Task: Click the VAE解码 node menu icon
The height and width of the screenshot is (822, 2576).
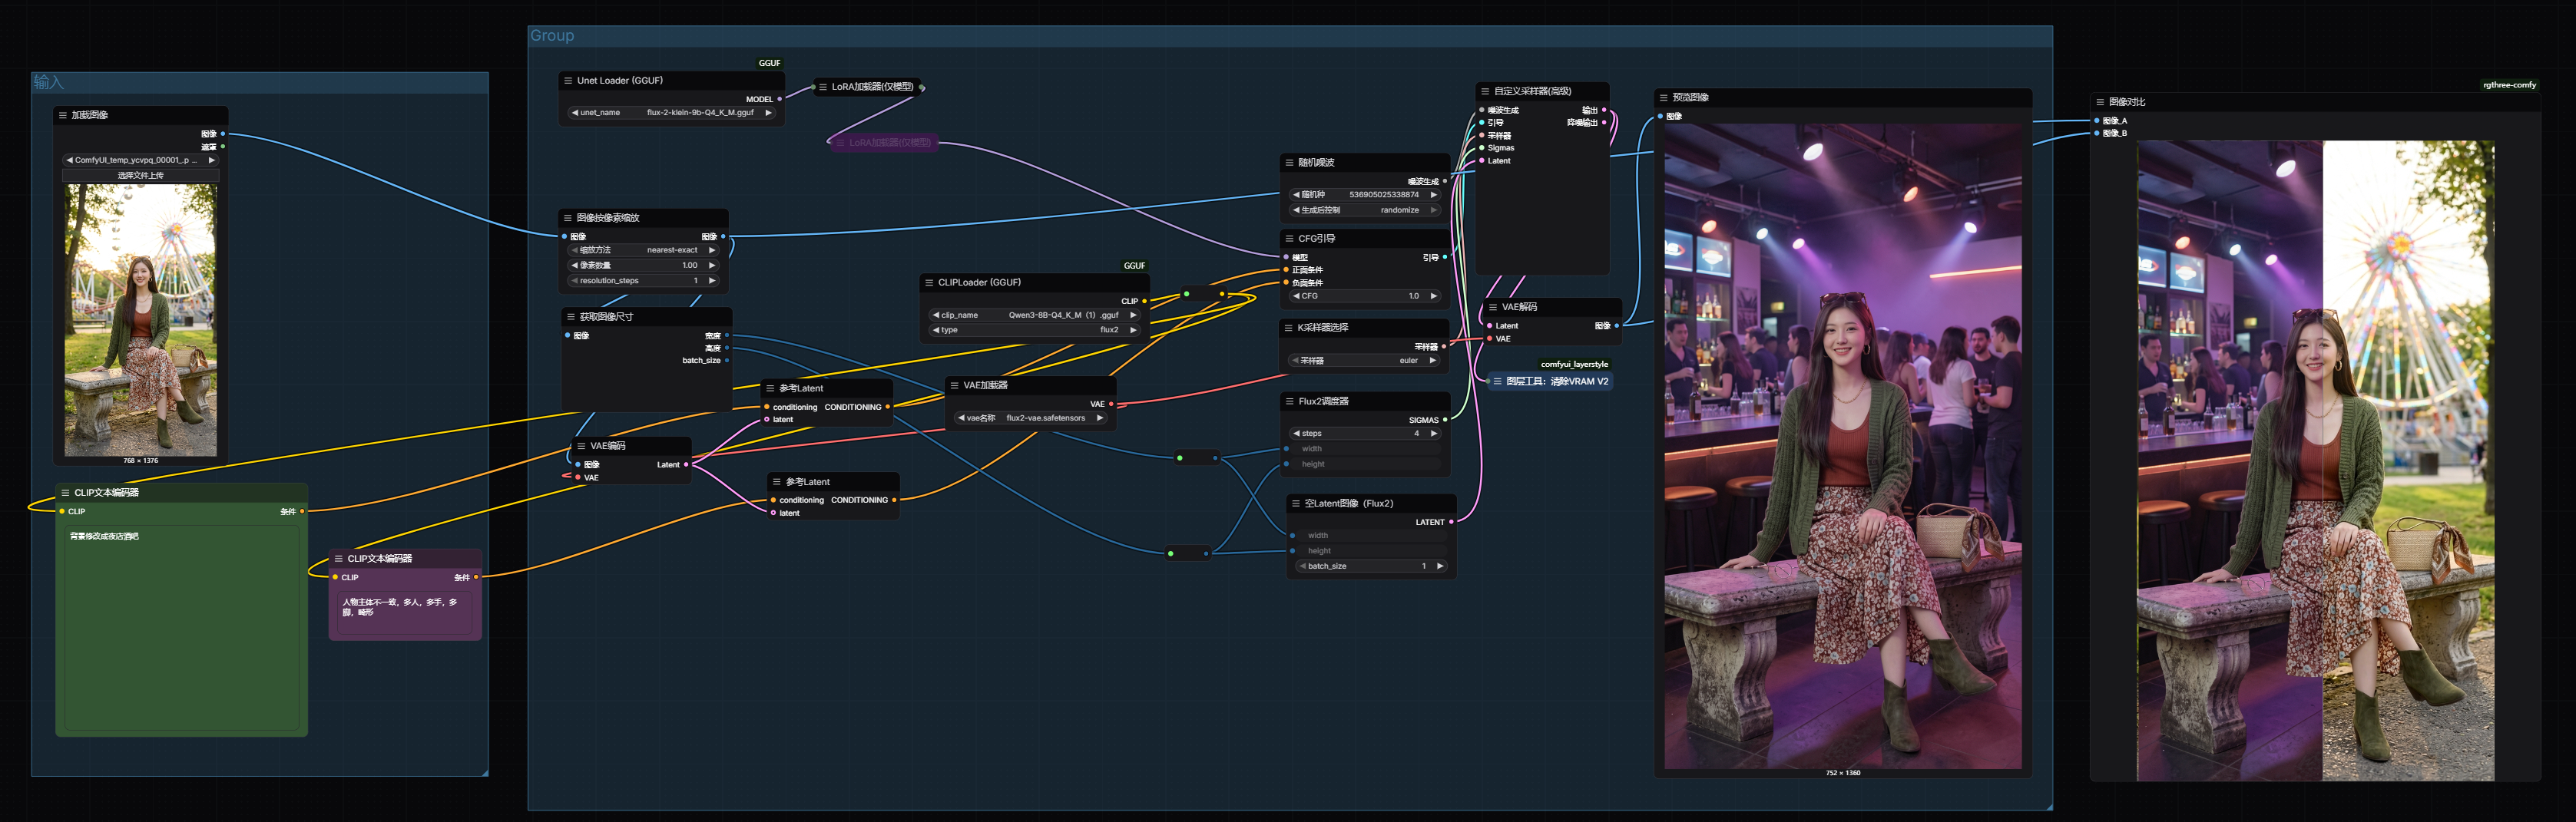Action: pos(1493,308)
